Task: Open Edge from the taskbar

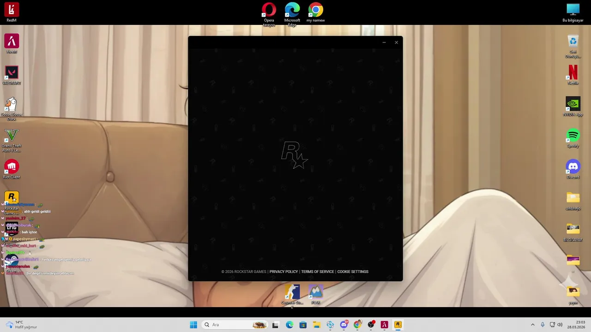Action: [x=289, y=325]
